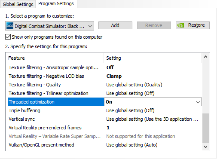Click the Clamp setting value
The width and height of the screenshot is (217, 159).
point(114,76)
